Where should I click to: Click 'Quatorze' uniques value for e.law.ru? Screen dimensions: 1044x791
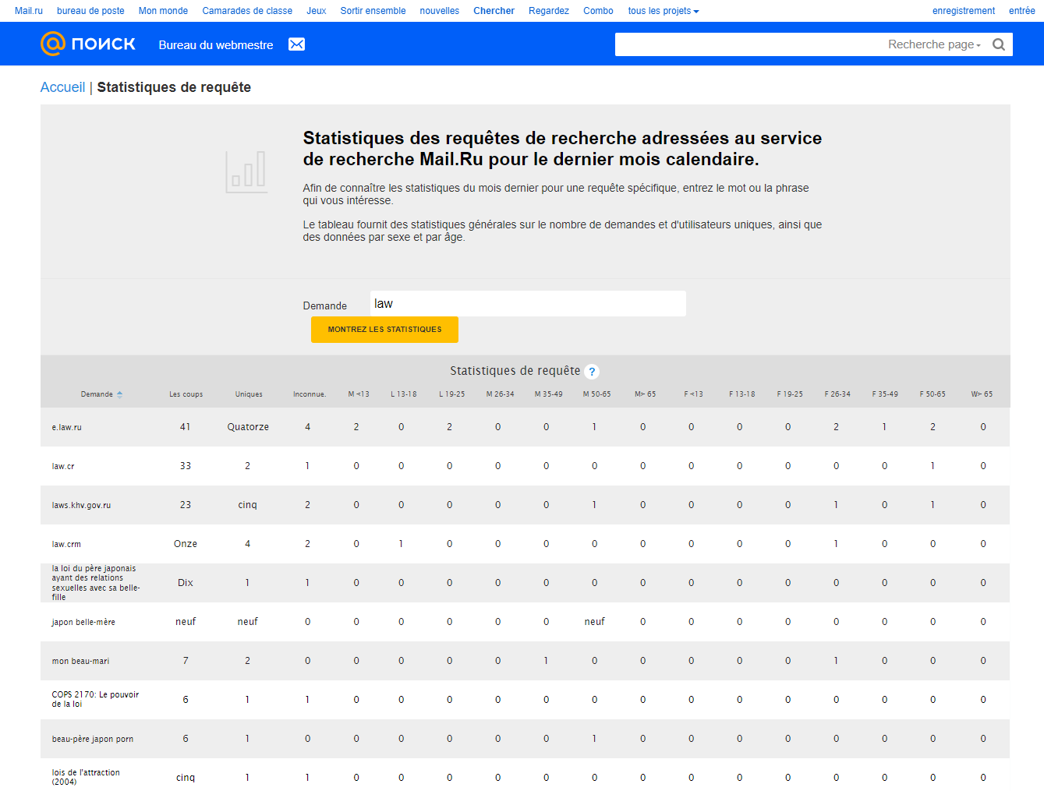(x=248, y=427)
